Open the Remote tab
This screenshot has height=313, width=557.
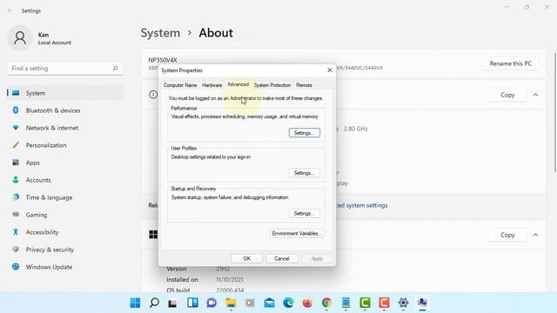[304, 85]
